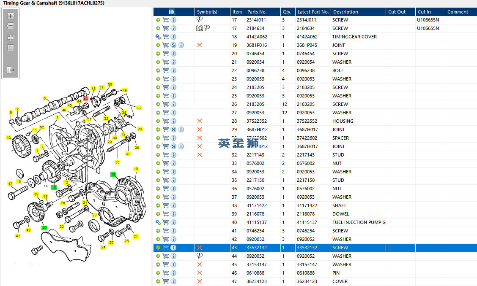Click info icon for NUT item 33

click(173, 163)
